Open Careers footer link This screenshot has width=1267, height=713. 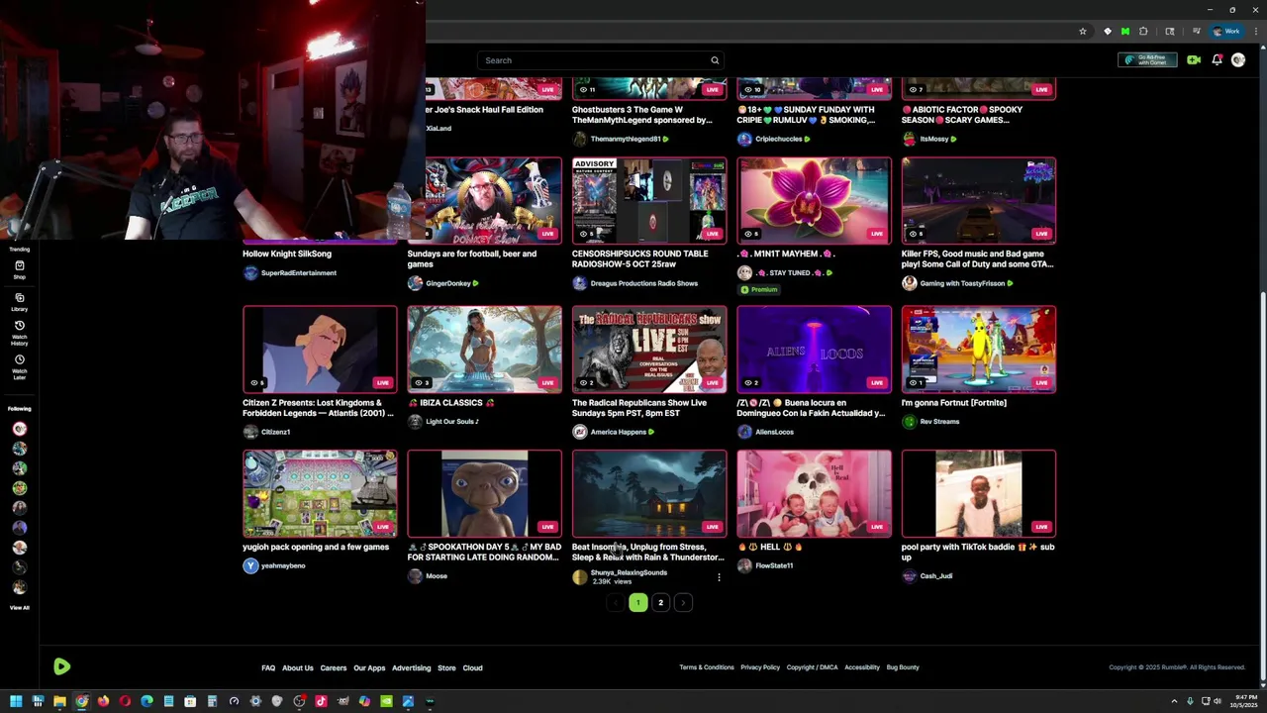point(334,667)
